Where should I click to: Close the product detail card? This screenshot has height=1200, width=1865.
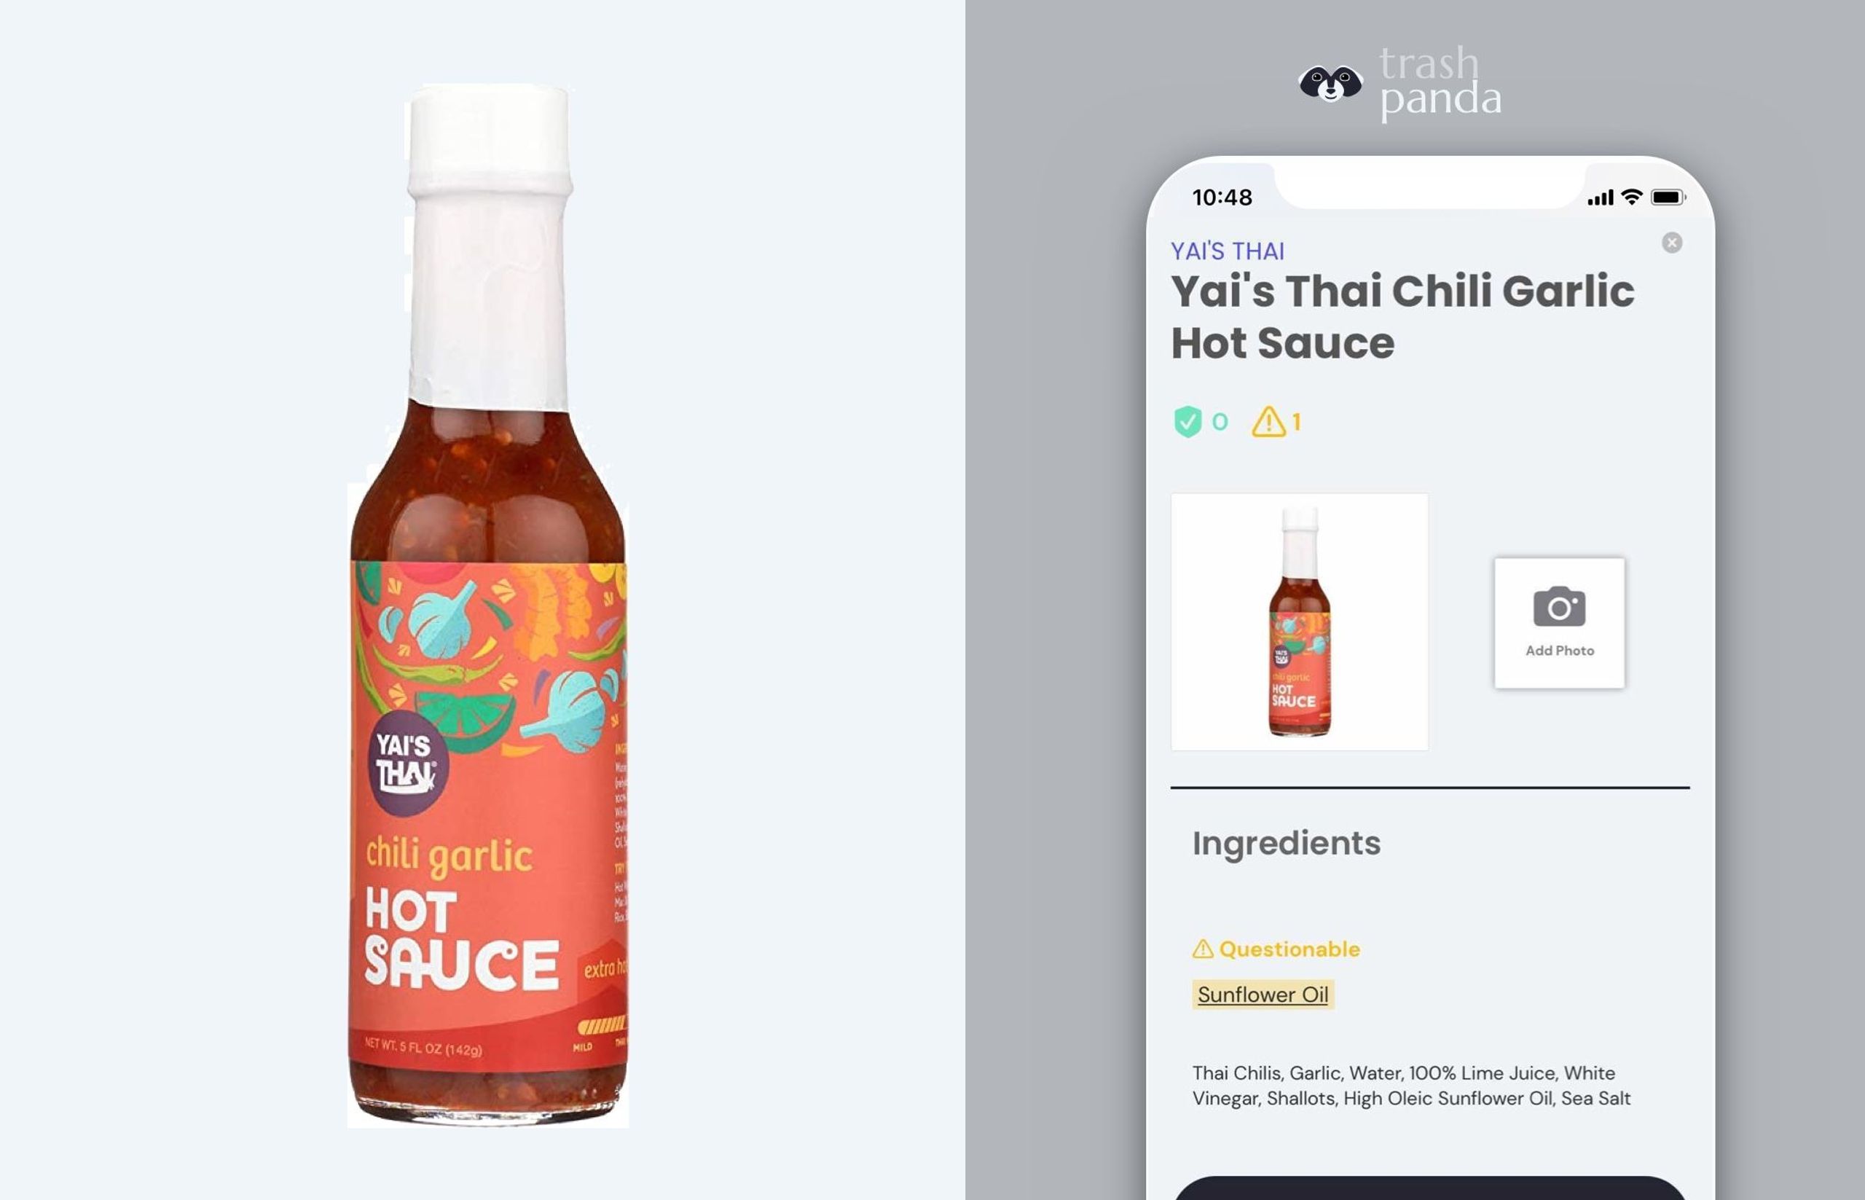(1672, 243)
